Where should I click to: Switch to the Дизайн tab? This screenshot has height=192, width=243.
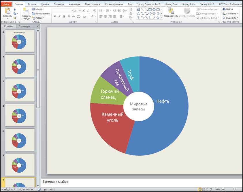point(45,4)
